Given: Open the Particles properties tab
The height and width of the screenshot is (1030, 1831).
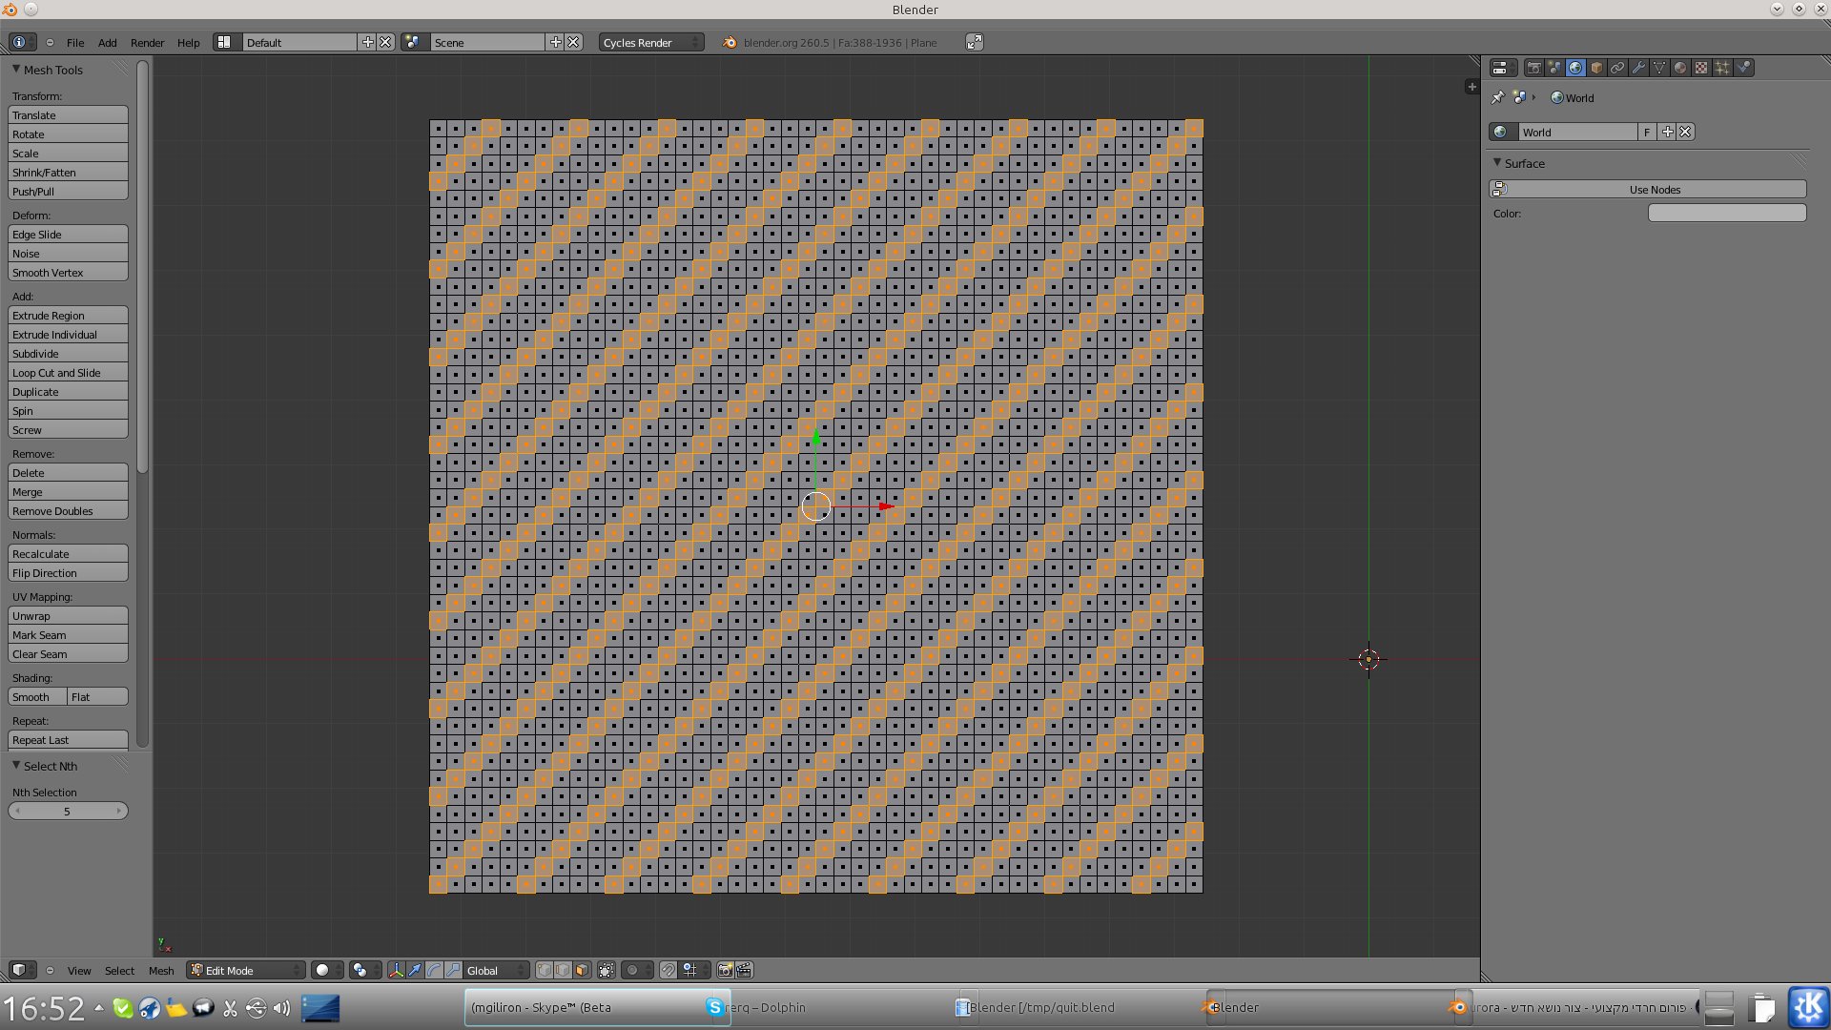Looking at the screenshot, I should pos(1722,68).
